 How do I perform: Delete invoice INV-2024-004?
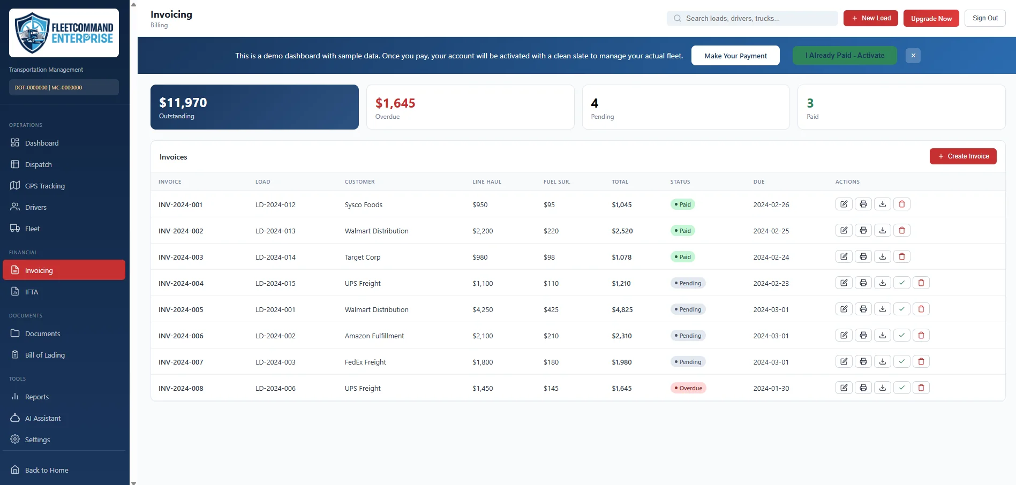[921, 283]
